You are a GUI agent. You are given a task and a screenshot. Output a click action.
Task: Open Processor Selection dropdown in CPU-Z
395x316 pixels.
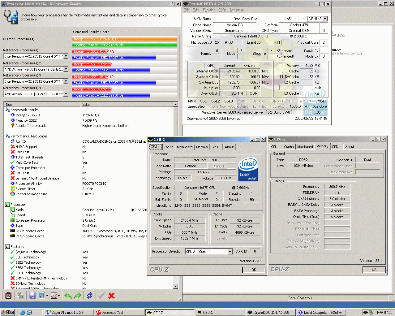pos(230,252)
